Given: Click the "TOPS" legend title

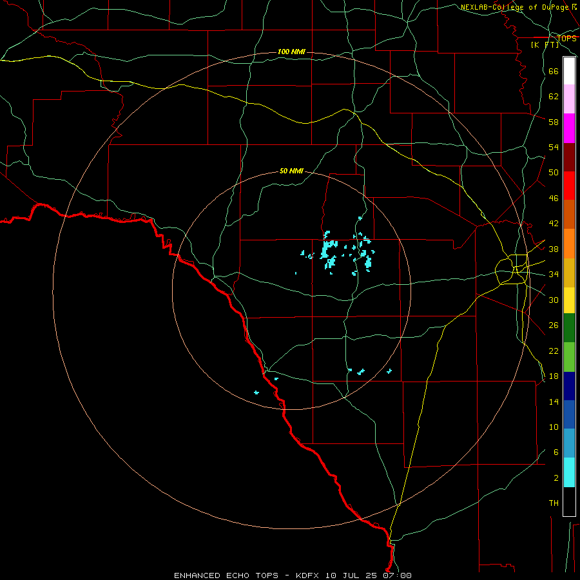Looking at the screenshot, I should (566, 39).
